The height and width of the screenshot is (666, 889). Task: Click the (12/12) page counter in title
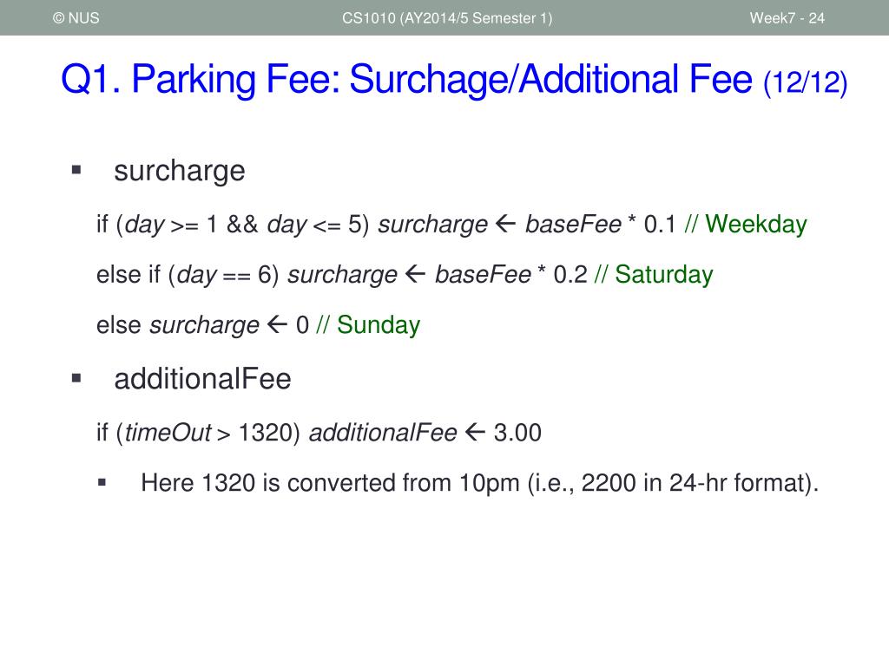806,82
